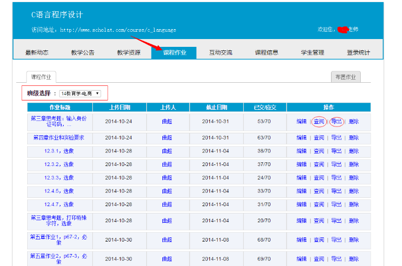
Task: Open assignment 12.3.1，选做
Action: 59,151
